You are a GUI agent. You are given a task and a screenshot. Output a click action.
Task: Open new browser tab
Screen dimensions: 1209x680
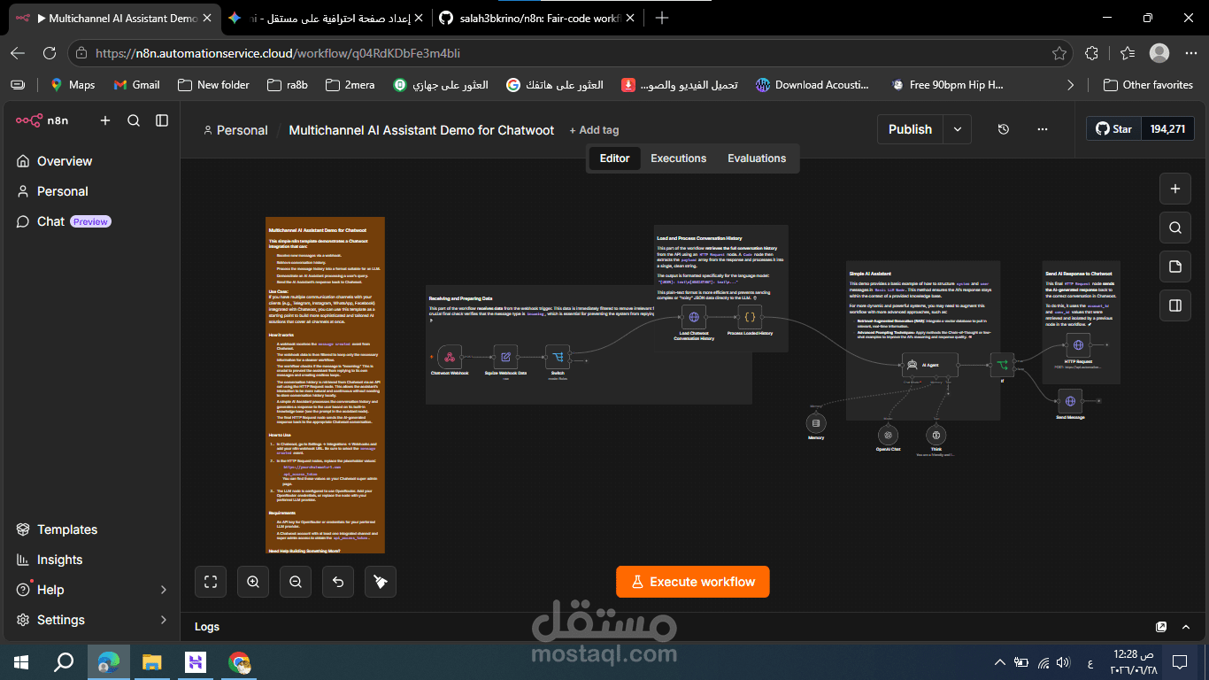tap(662, 18)
